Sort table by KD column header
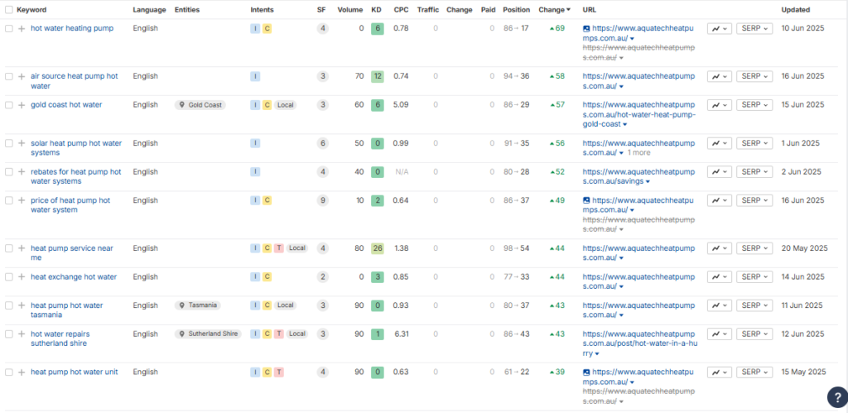848x413 pixels. click(377, 10)
